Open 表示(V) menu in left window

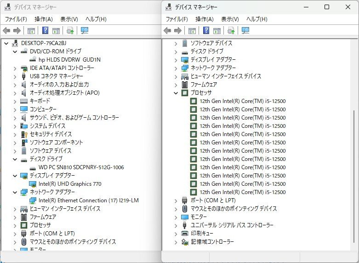click(69, 19)
